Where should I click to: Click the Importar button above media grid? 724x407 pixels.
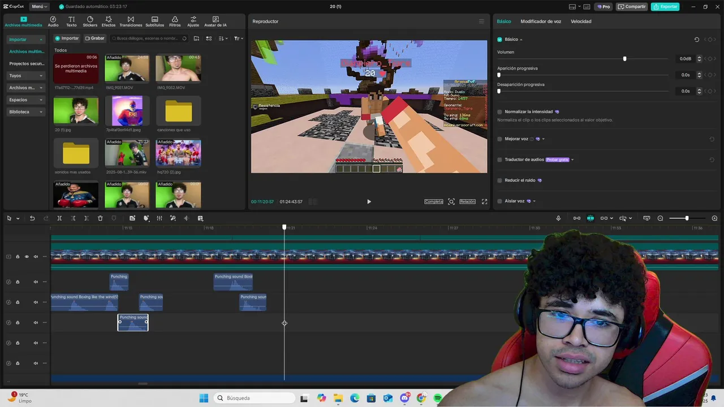pyautogui.click(x=67, y=38)
